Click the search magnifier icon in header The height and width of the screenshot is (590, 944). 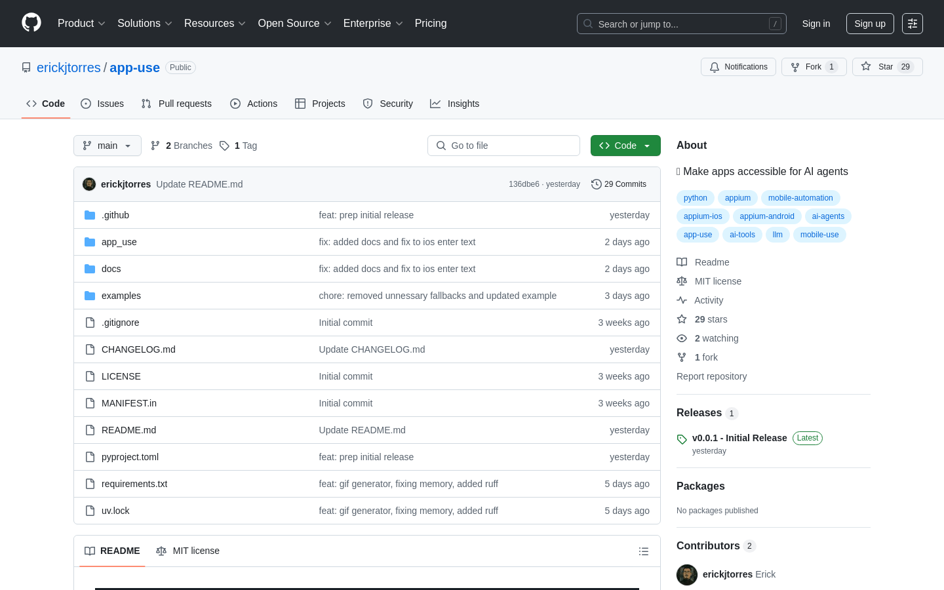(x=588, y=24)
